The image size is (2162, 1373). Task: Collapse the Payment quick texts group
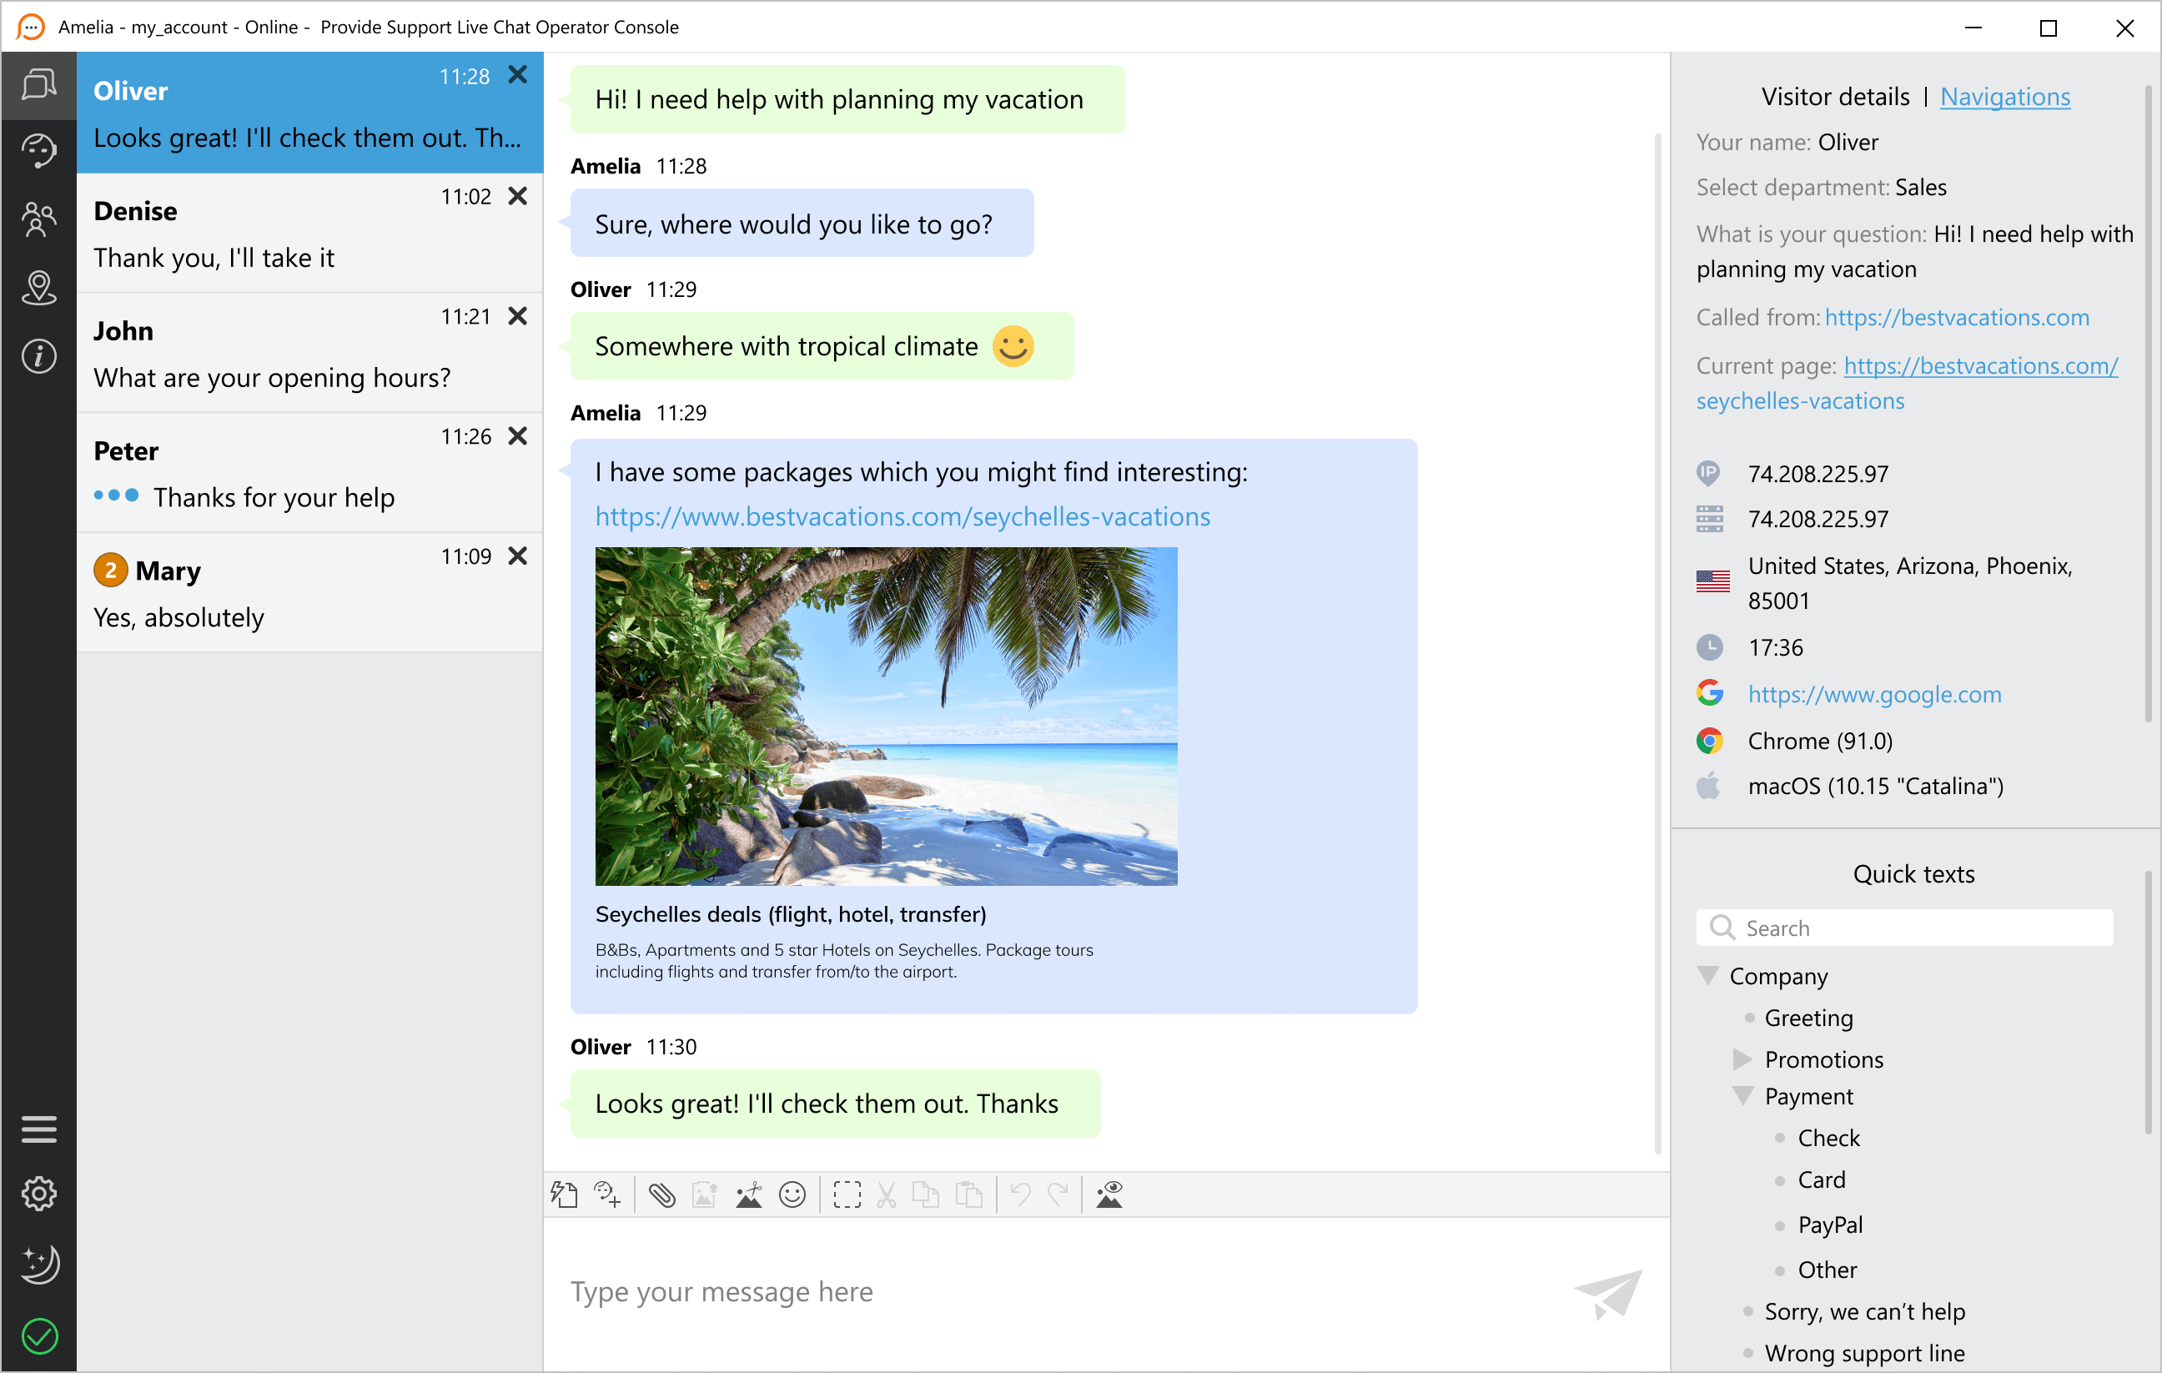[1743, 1095]
